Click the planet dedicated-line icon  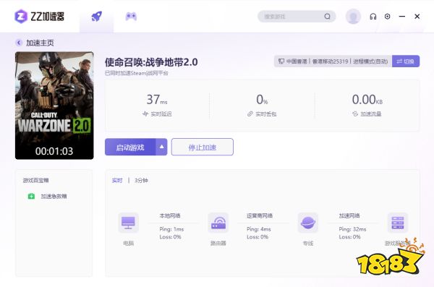(308, 223)
